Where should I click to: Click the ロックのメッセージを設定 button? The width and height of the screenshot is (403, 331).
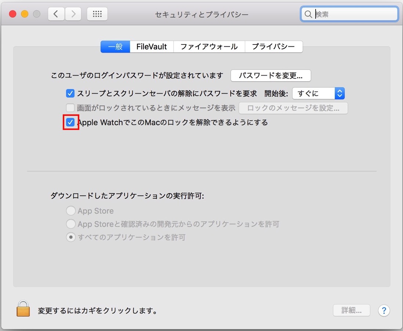coord(293,108)
